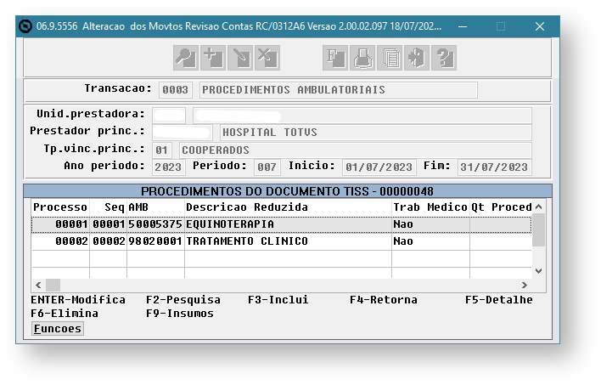Click the application logo in the title bar
The image size is (601, 385).
25,26
